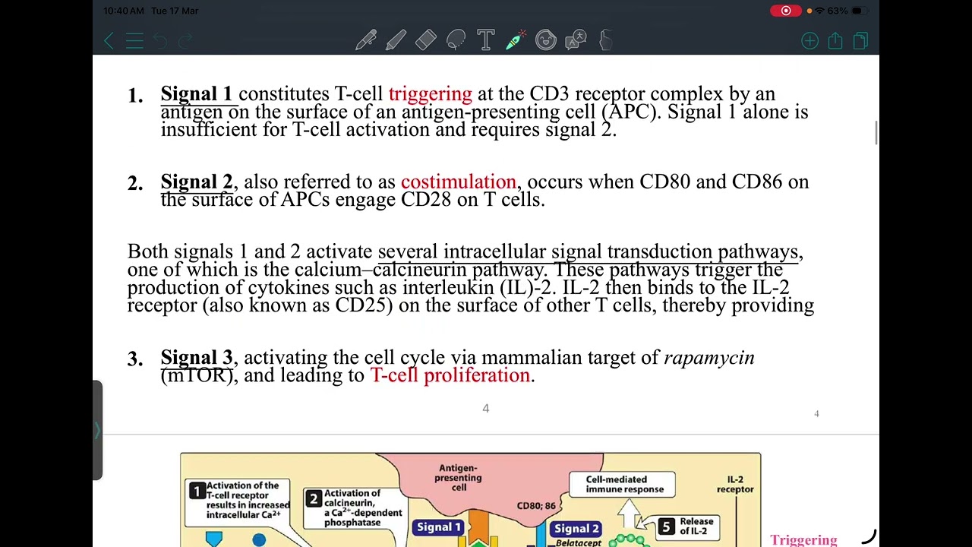Image resolution: width=972 pixels, height=547 pixels.
Task: Click 'CD28 on T cells' text
Action: point(472,200)
